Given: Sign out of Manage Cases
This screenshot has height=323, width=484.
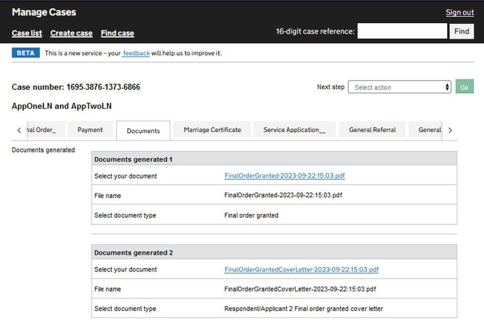Looking at the screenshot, I should pyautogui.click(x=459, y=13).
